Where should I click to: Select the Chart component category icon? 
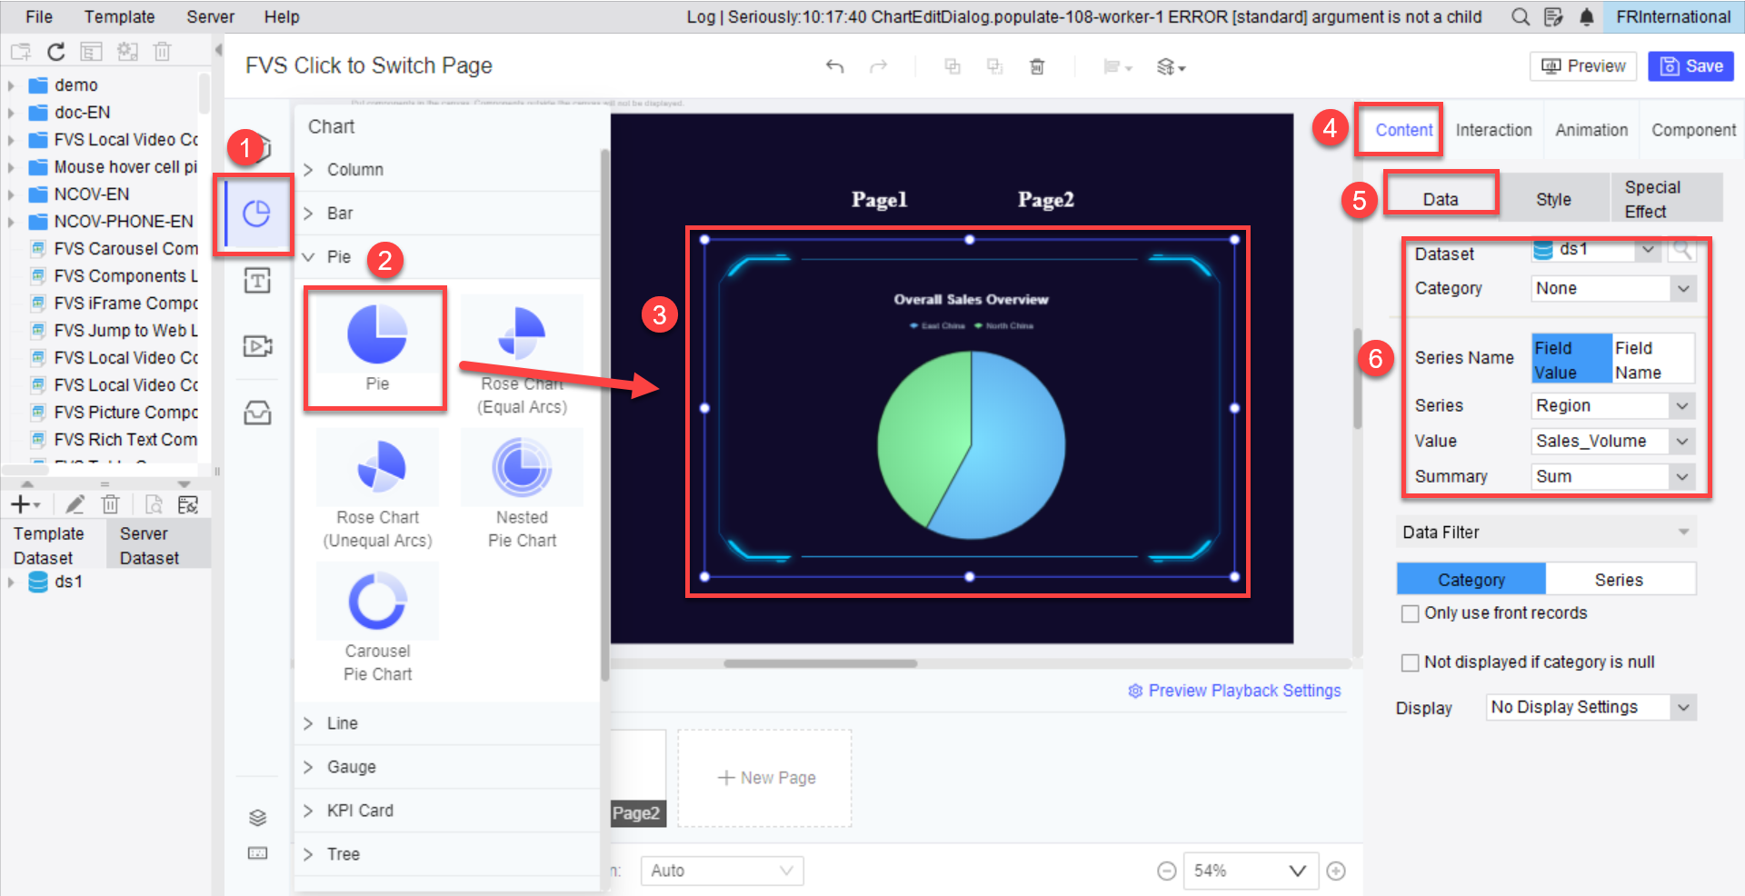[x=257, y=214]
